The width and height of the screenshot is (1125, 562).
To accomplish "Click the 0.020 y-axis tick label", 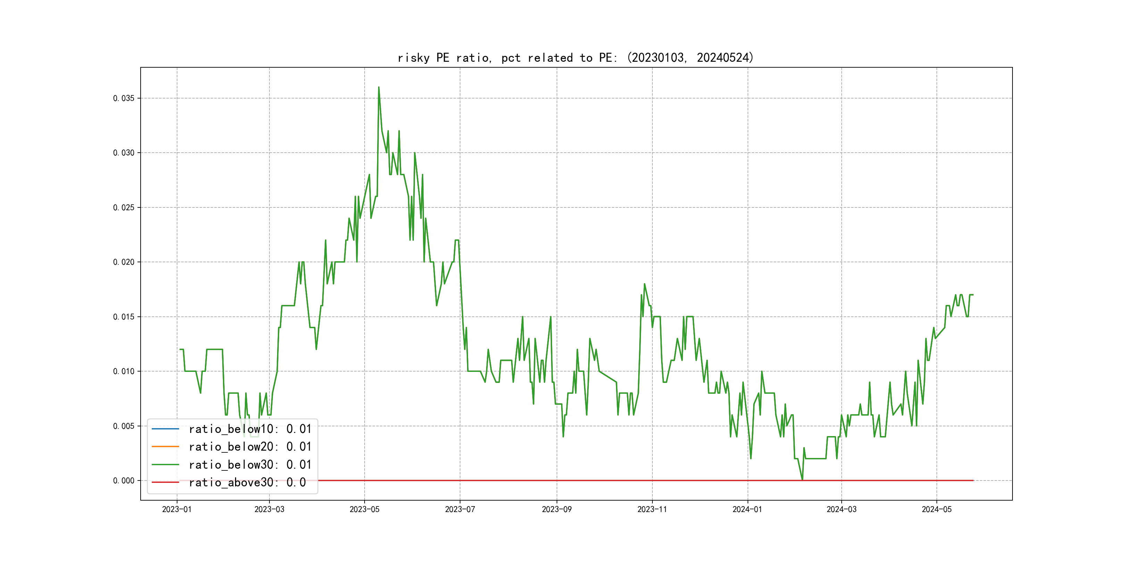I will click(x=124, y=262).
